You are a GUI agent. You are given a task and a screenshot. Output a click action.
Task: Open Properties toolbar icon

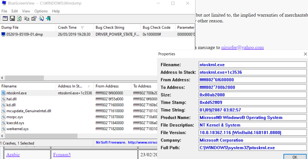[34, 18]
